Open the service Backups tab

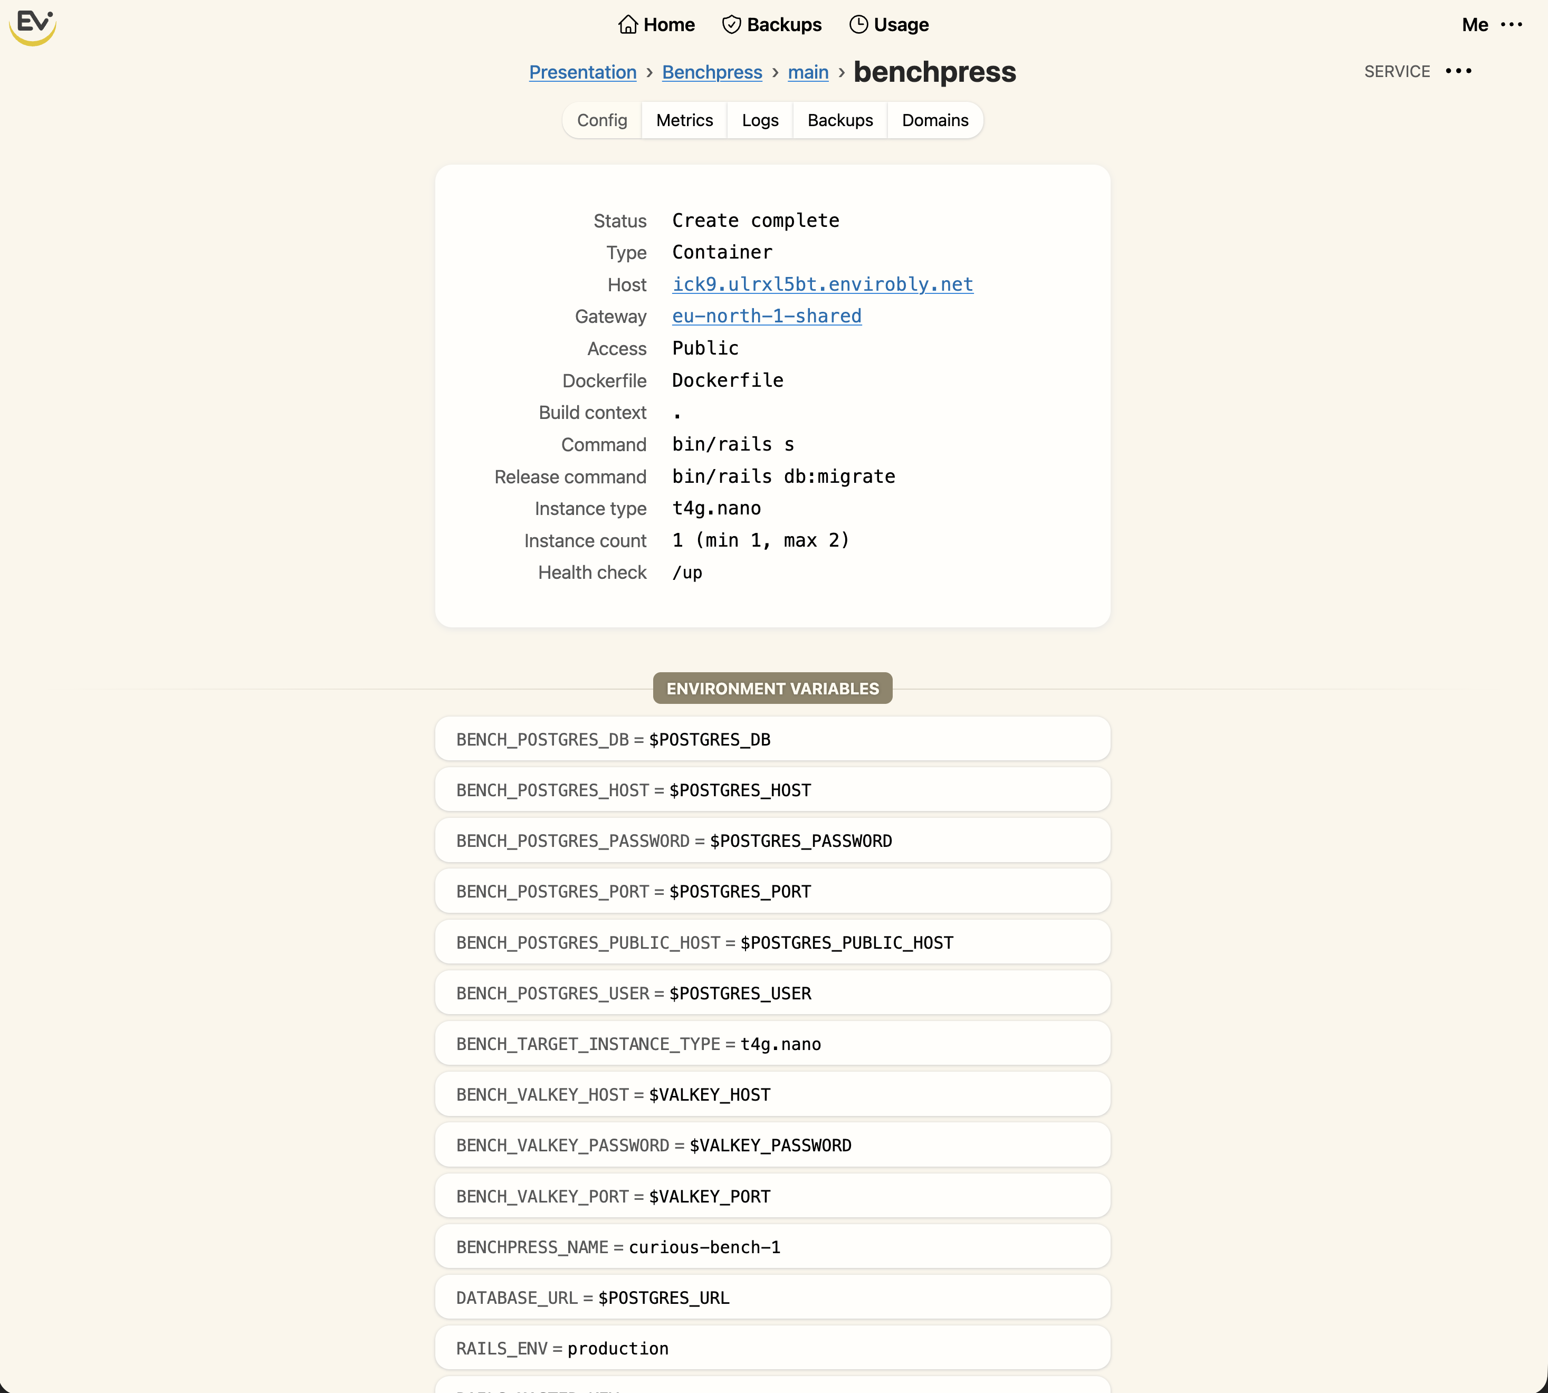(x=839, y=120)
